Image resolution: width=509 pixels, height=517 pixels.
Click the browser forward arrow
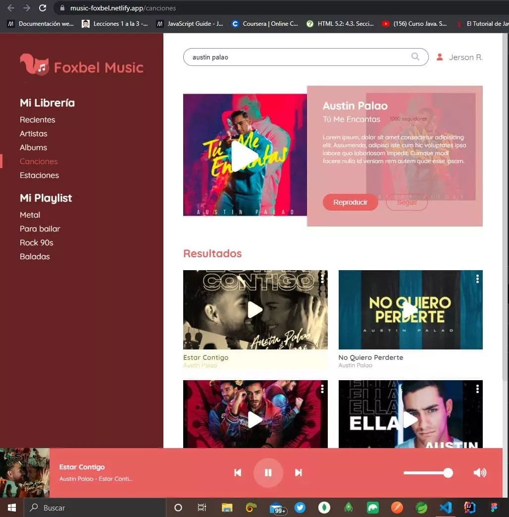point(27,8)
